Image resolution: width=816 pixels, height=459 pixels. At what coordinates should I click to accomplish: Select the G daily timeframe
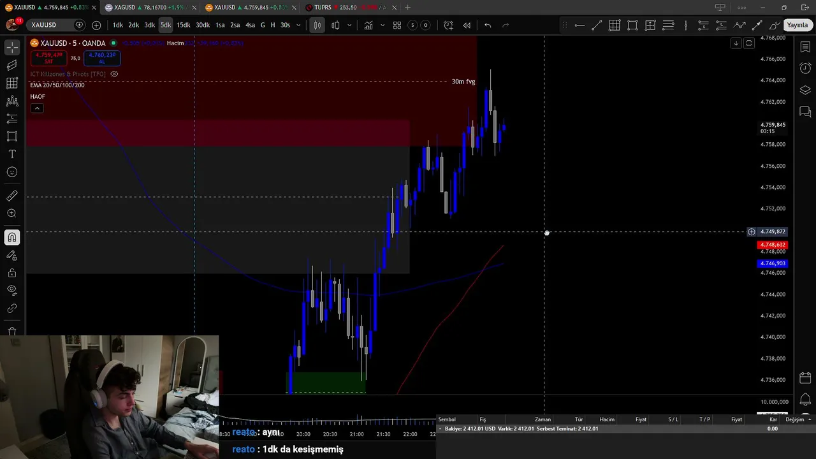coord(263,25)
